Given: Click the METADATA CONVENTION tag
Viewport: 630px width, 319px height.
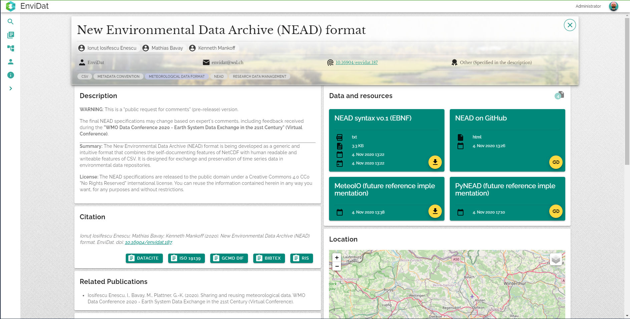Looking at the screenshot, I should (118, 76).
